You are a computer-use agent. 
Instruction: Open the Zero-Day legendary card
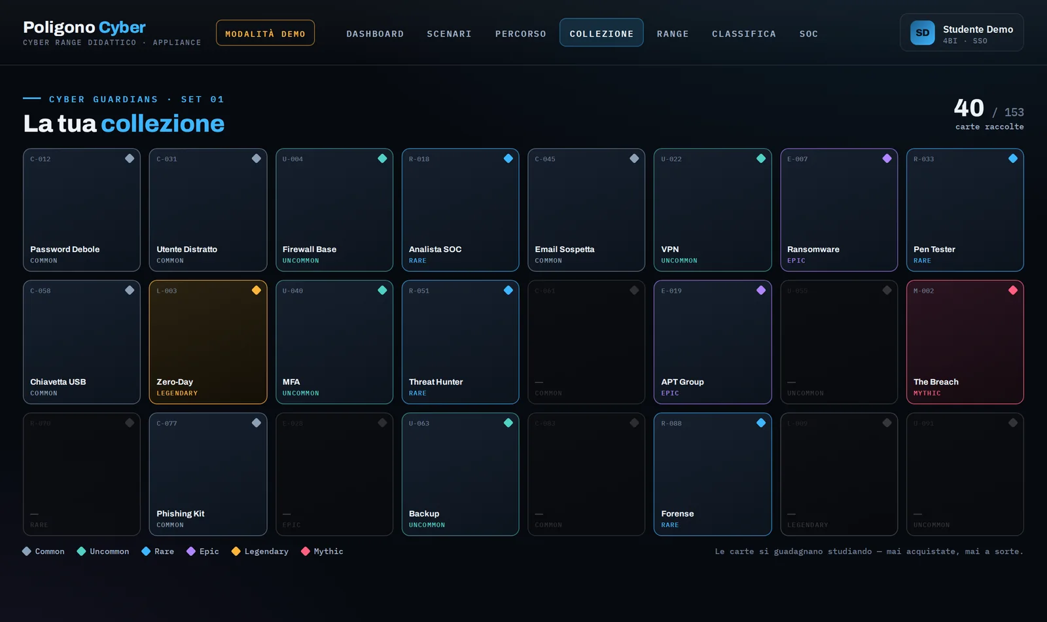pos(208,342)
